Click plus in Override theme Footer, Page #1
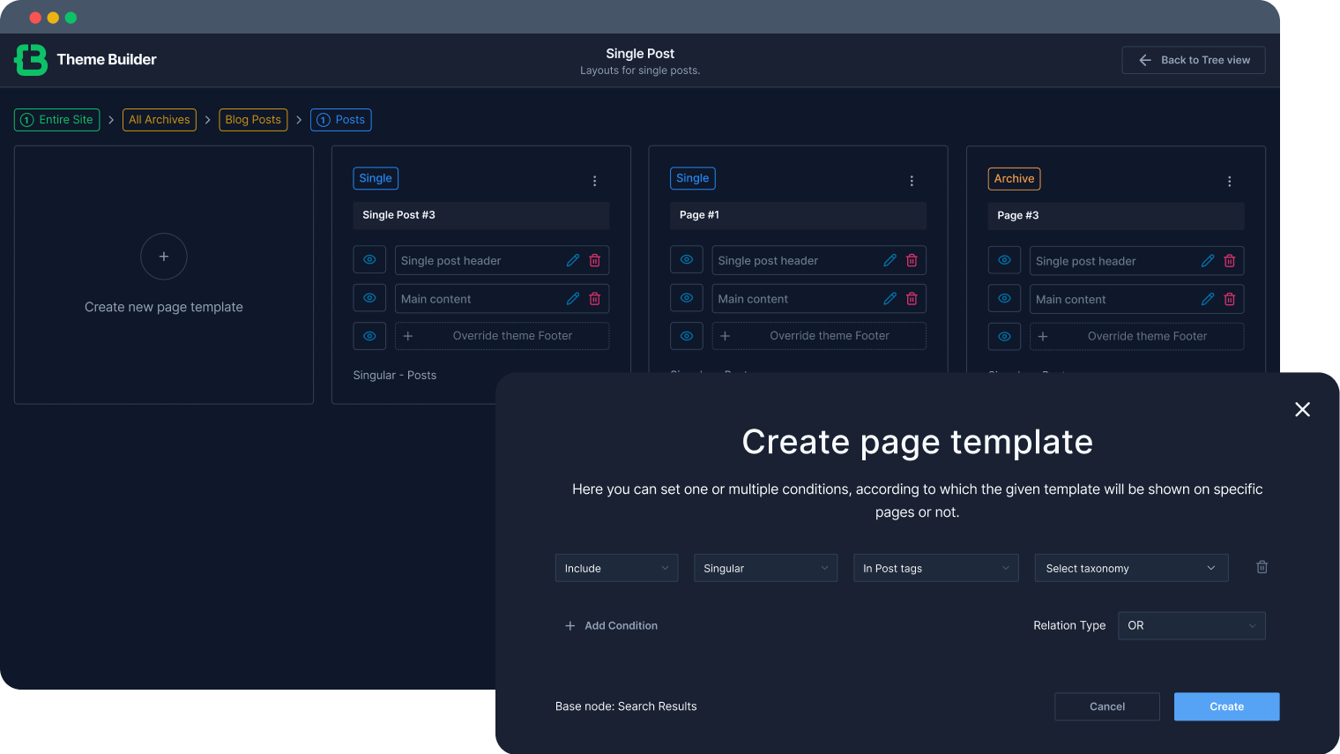1340x754 pixels. [726, 336]
